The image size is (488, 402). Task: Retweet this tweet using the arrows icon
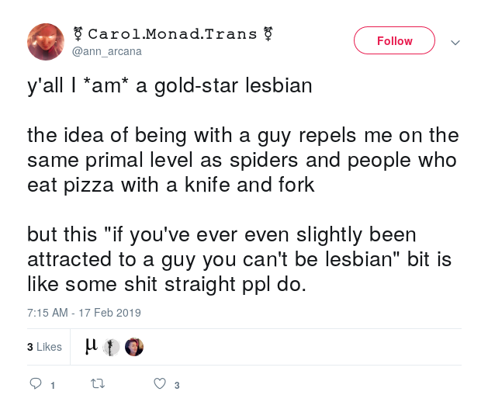pos(98,383)
